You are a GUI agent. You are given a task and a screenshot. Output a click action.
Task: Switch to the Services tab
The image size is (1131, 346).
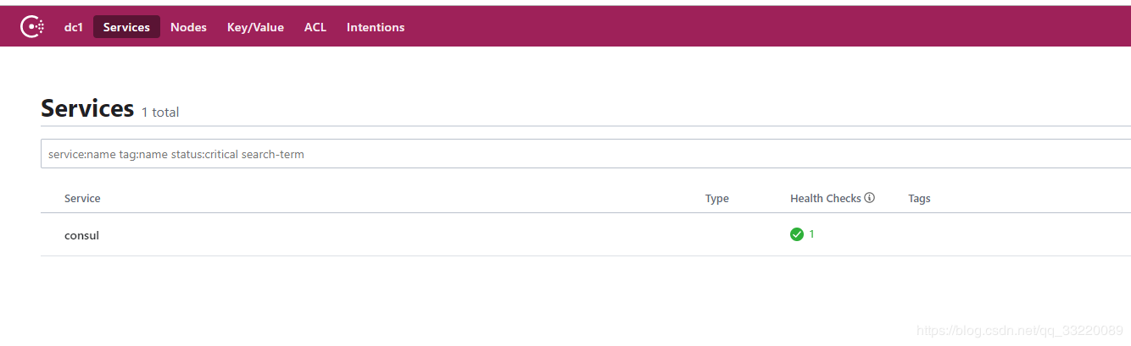click(126, 27)
